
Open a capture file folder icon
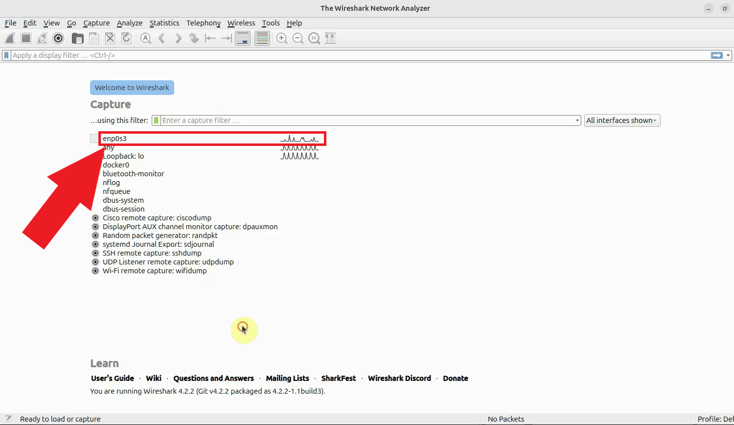[x=77, y=38]
